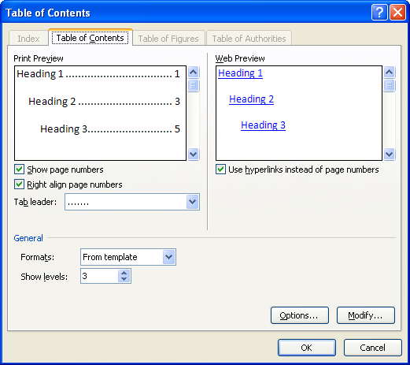Uncheck Right align page numbers
410x365 pixels.
point(19,184)
